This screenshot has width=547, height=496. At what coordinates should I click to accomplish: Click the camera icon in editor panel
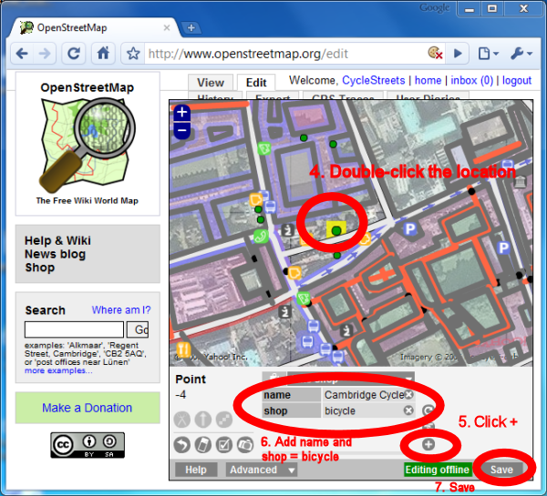245,445
